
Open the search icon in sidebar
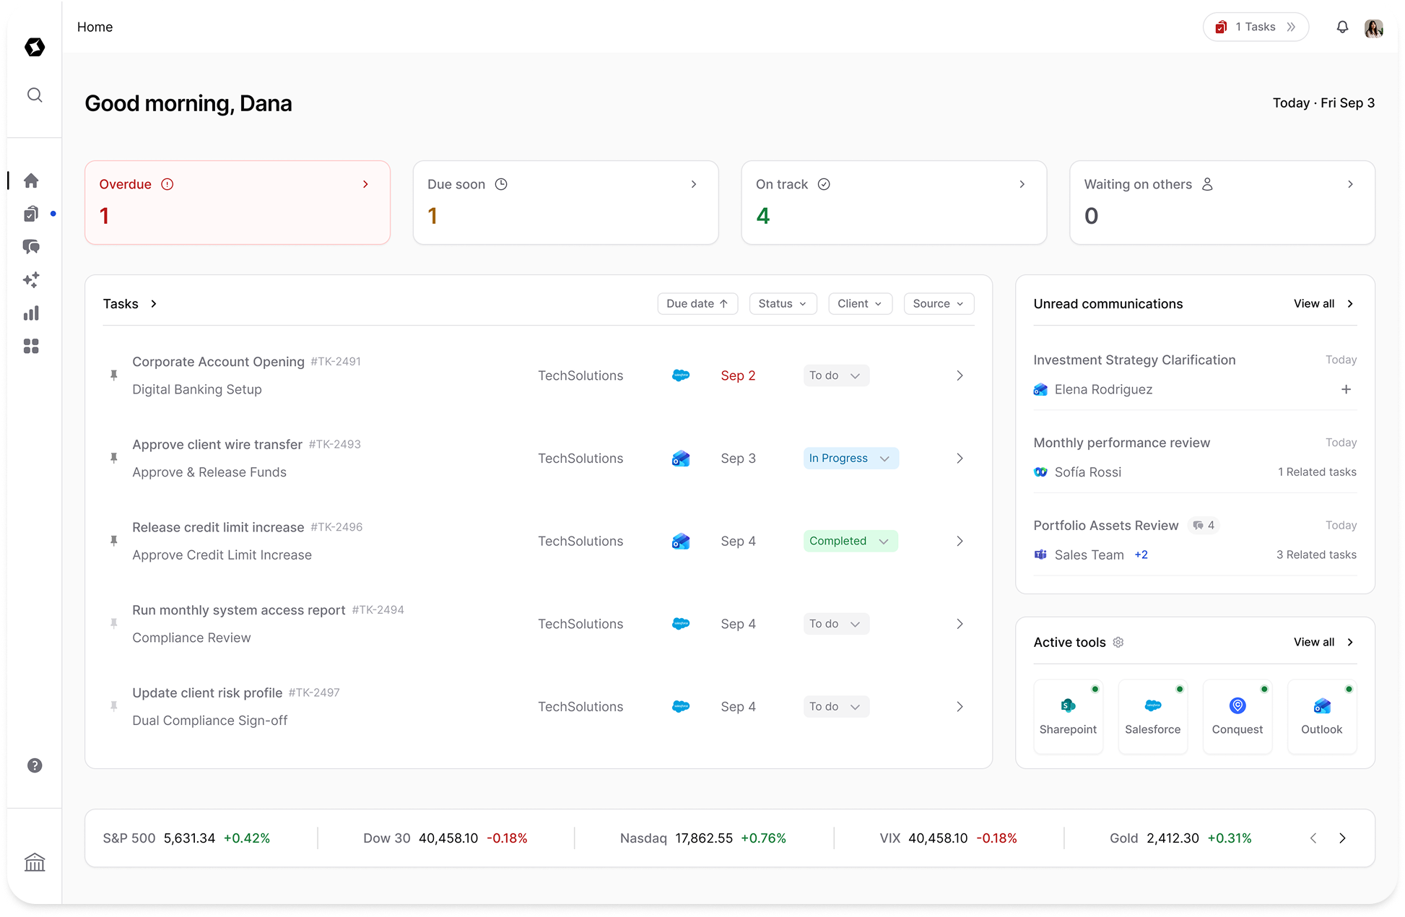pos(34,95)
